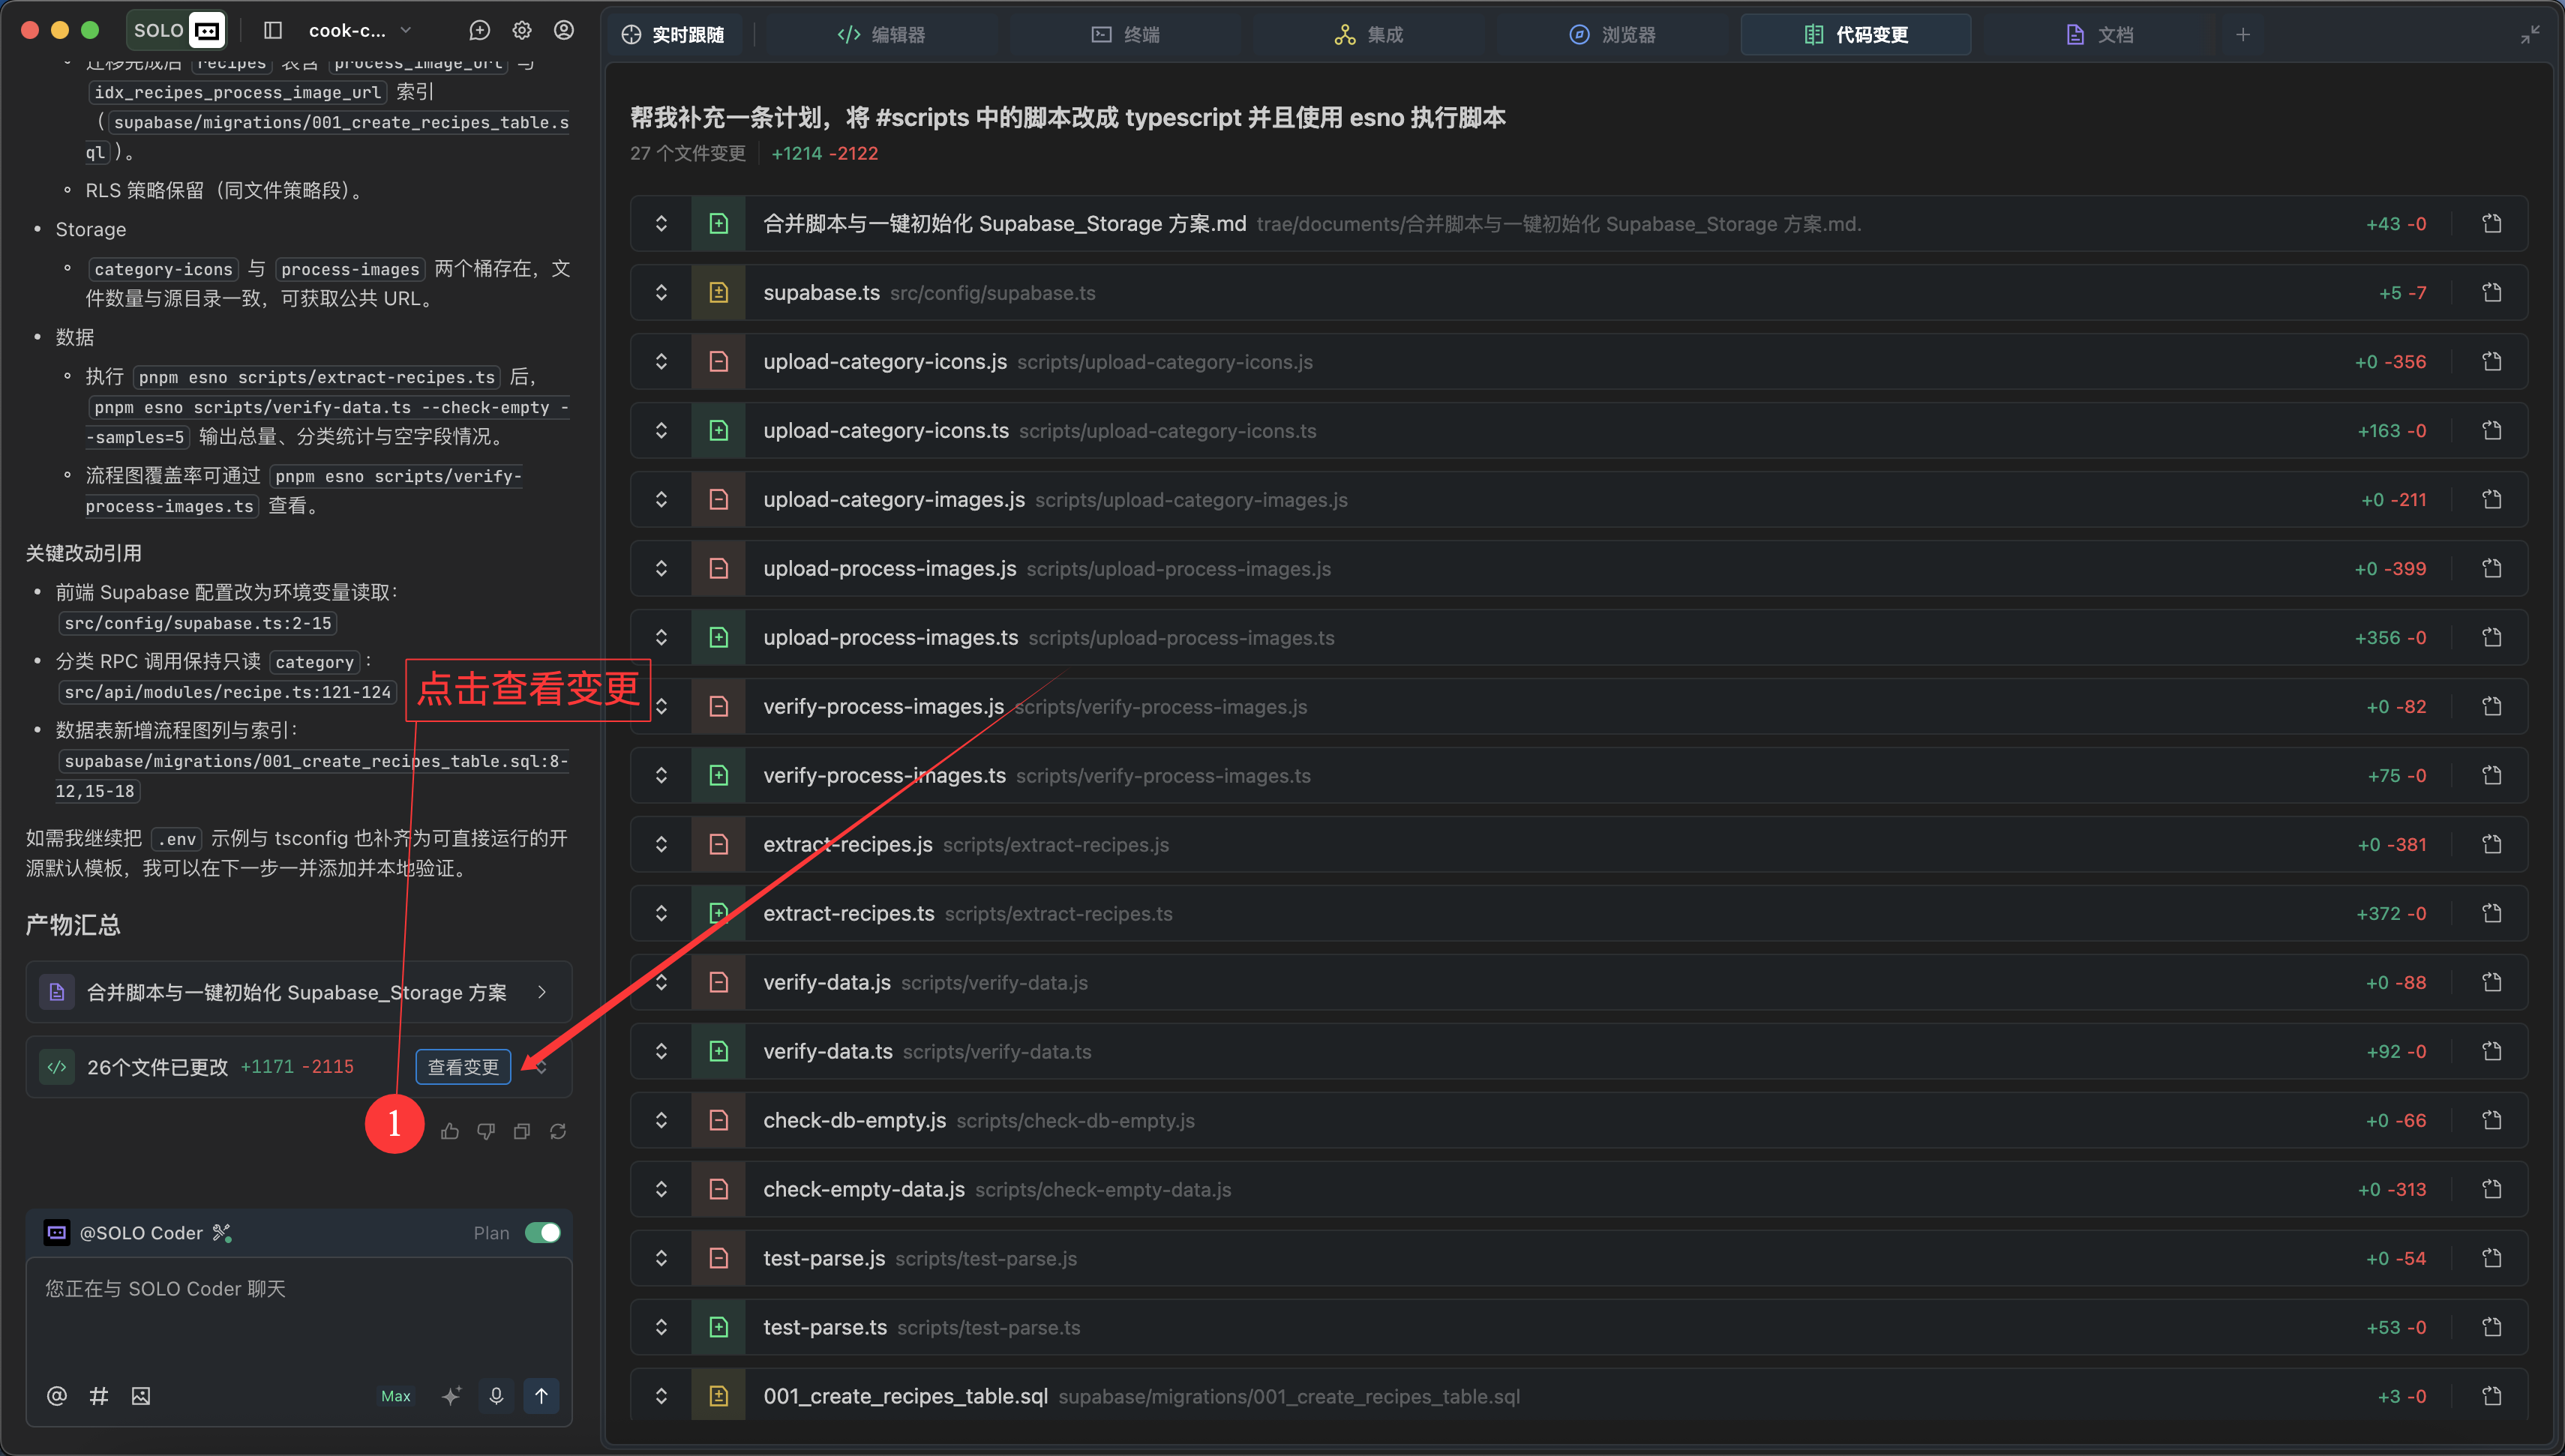Open file icon for supabase.ts row
The height and width of the screenshot is (1456, 2565).
pyautogui.click(x=2491, y=293)
